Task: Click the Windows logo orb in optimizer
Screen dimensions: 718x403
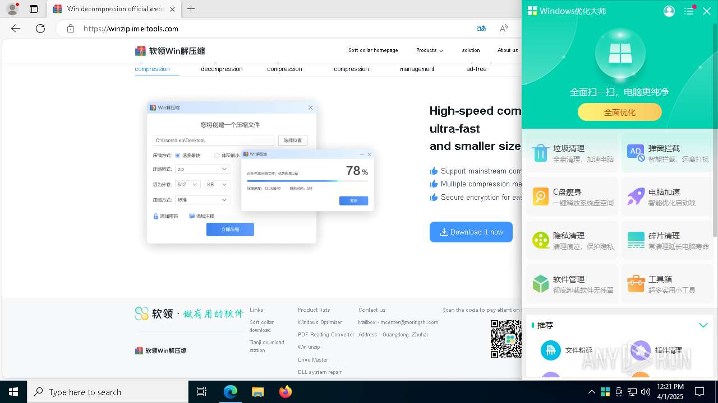Action: click(620, 54)
